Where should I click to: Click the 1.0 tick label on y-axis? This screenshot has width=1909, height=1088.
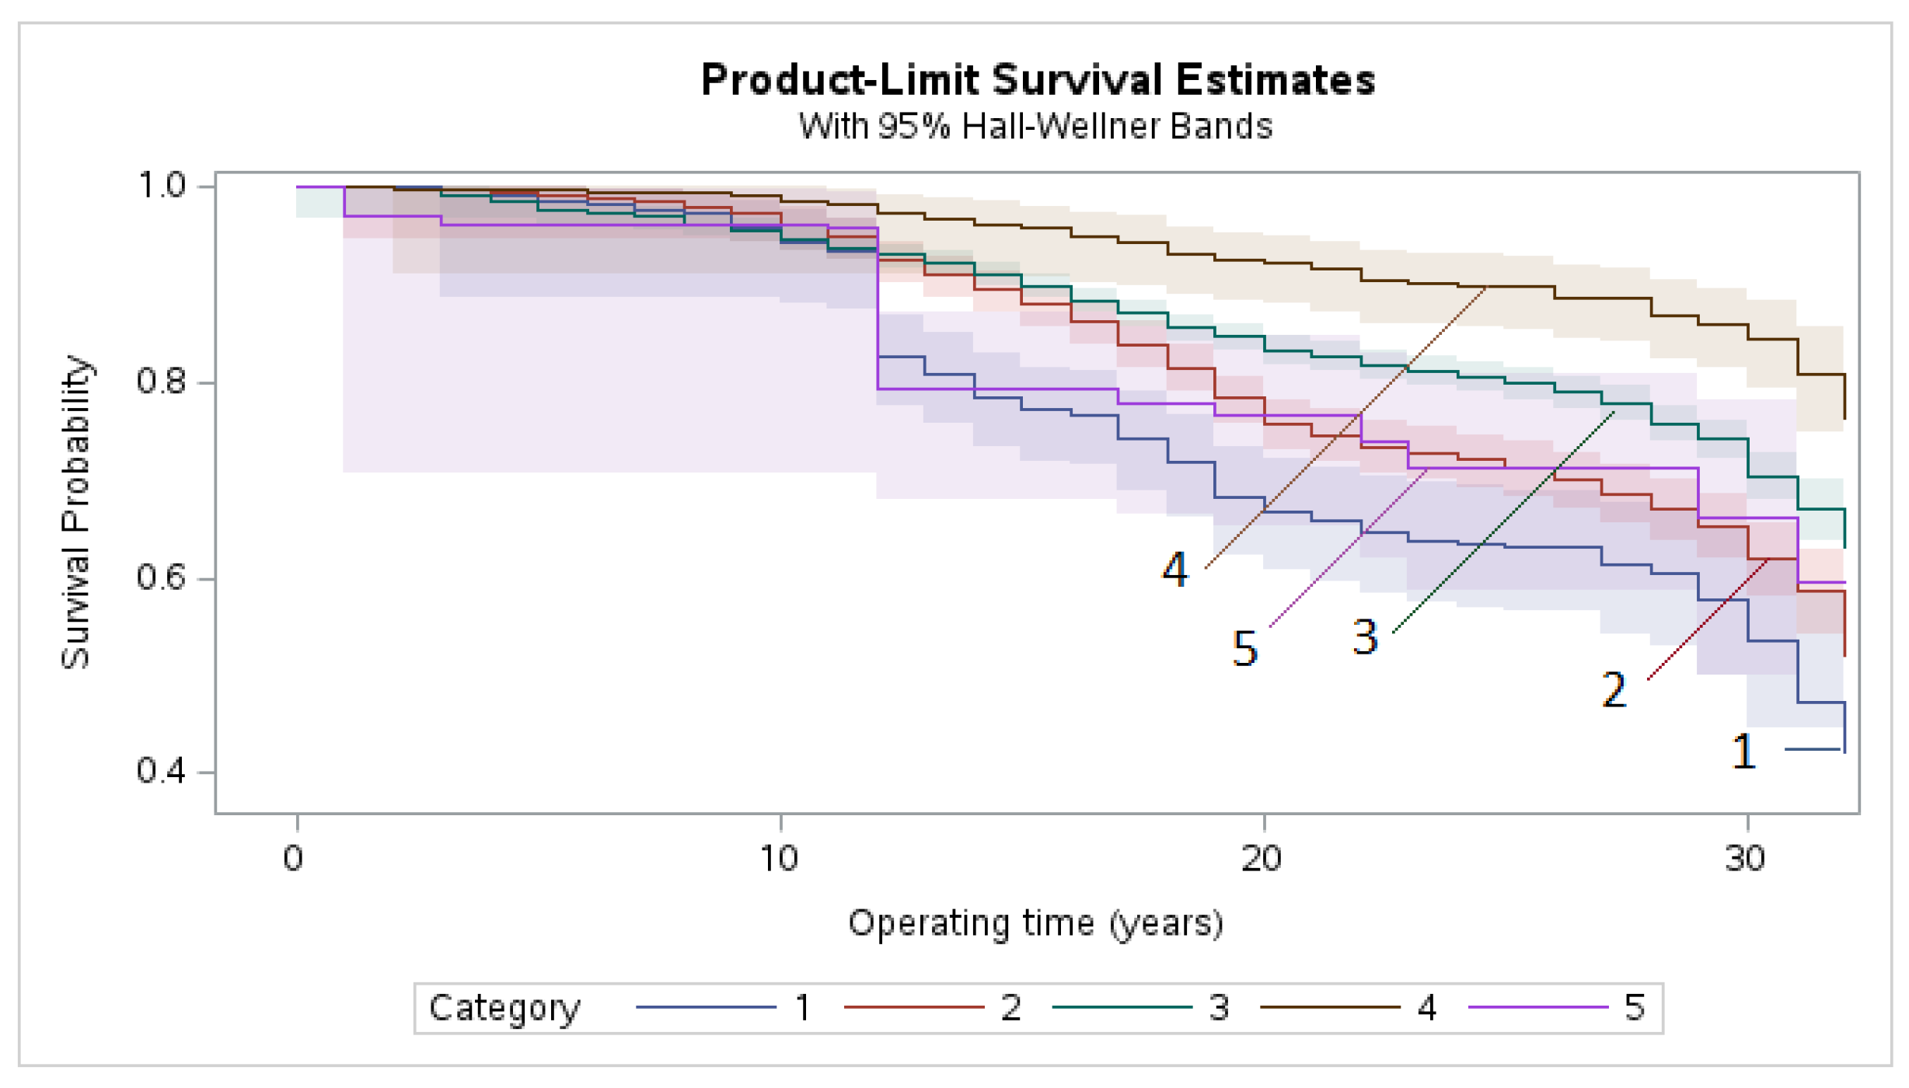(161, 186)
